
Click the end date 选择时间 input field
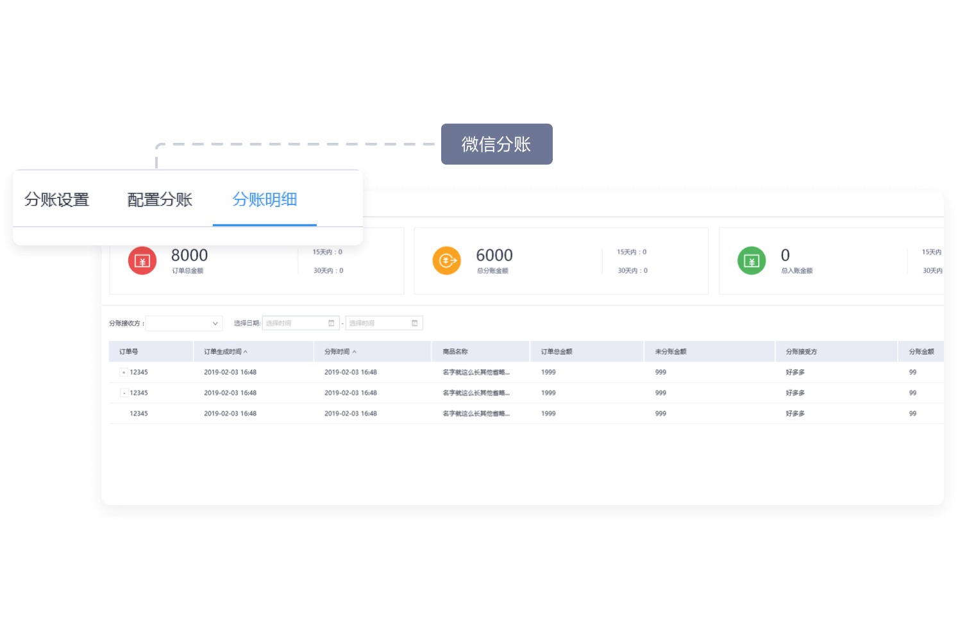(x=378, y=324)
